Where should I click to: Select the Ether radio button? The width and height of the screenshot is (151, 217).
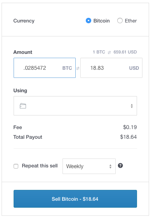pyautogui.click(x=120, y=21)
